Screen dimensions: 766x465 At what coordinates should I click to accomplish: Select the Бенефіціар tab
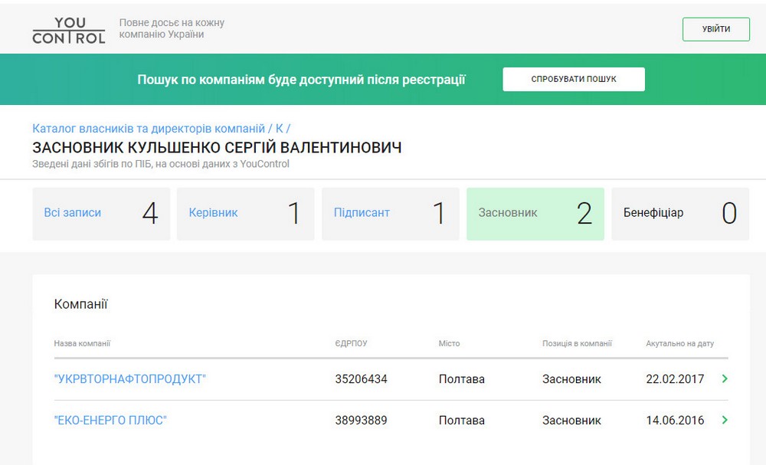pyautogui.click(x=680, y=214)
